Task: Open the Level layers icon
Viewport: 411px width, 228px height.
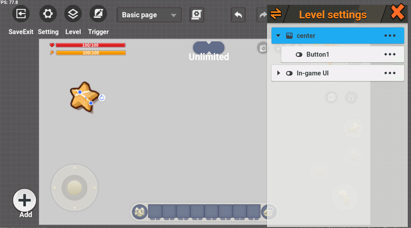Action: coord(73,14)
